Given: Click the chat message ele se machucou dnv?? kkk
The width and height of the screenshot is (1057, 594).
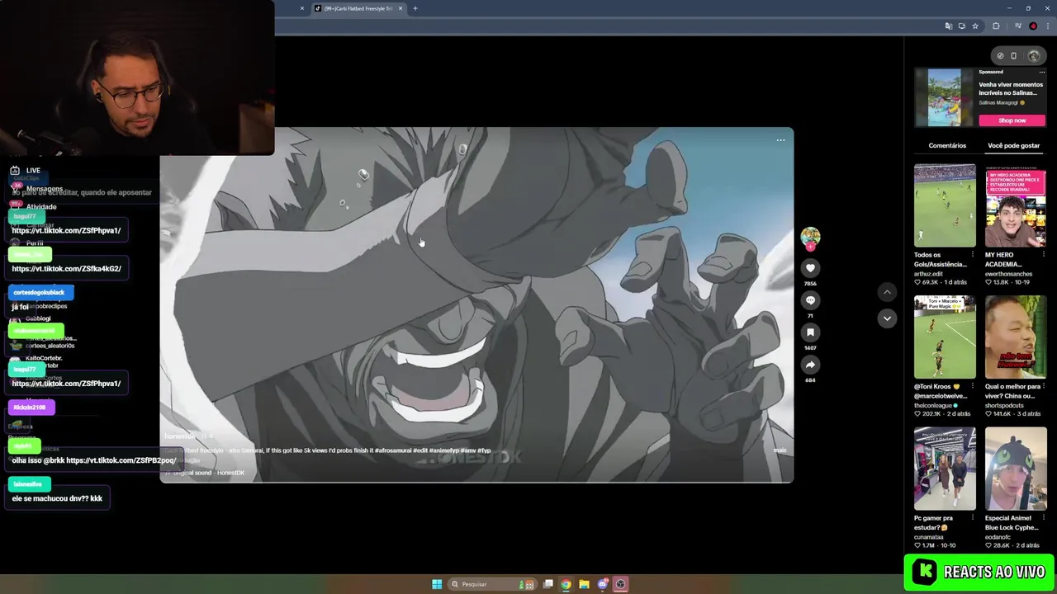Looking at the screenshot, I should pyautogui.click(x=57, y=498).
